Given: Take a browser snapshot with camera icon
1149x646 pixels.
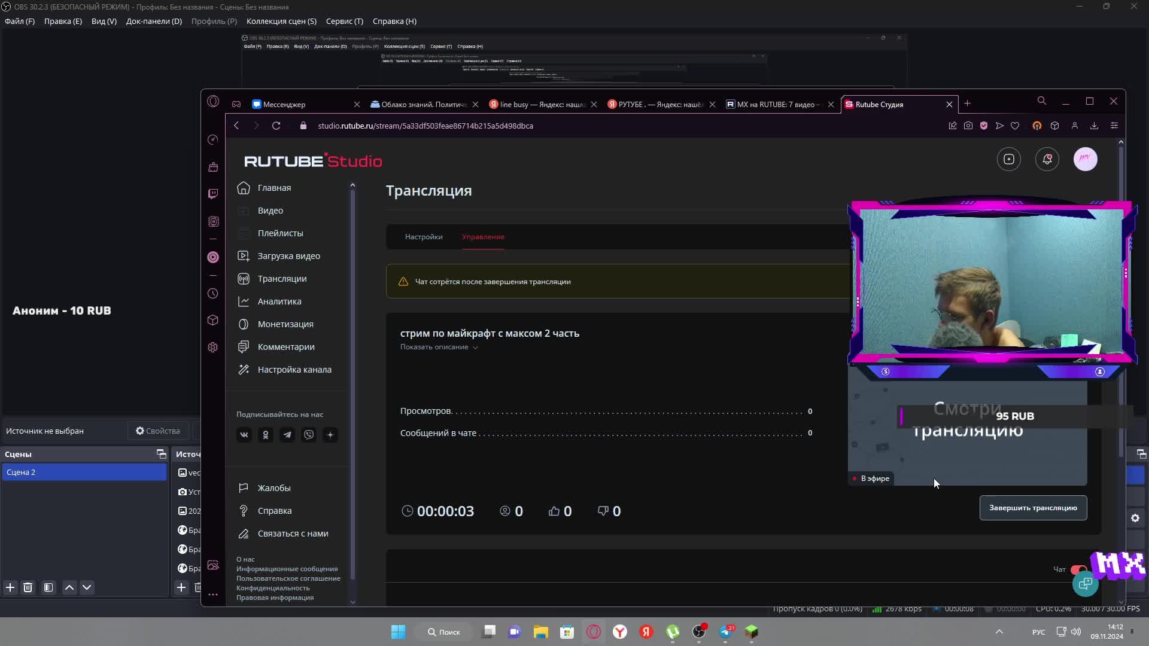Looking at the screenshot, I should pyautogui.click(x=968, y=126).
